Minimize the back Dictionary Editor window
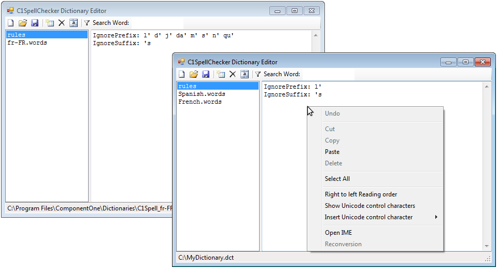This screenshot has width=498, height=269. coord(278,11)
